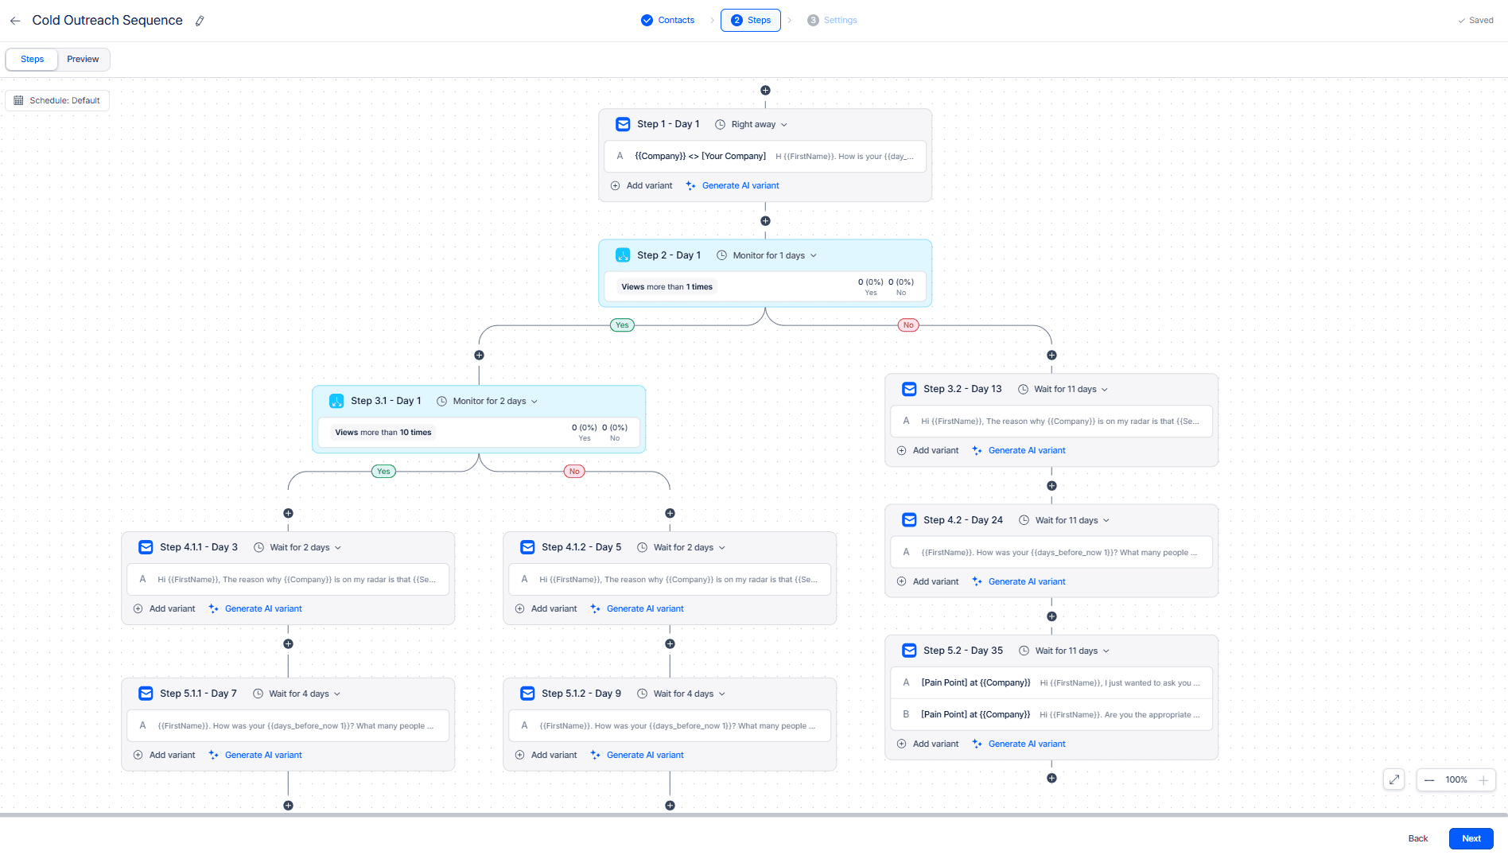Image resolution: width=1508 pixels, height=855 pixels.
Task: Click the pencil icon to rename sequence
Action: (200, 21)
